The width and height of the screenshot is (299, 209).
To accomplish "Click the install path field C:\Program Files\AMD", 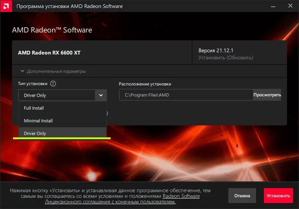I will (186, 95).
